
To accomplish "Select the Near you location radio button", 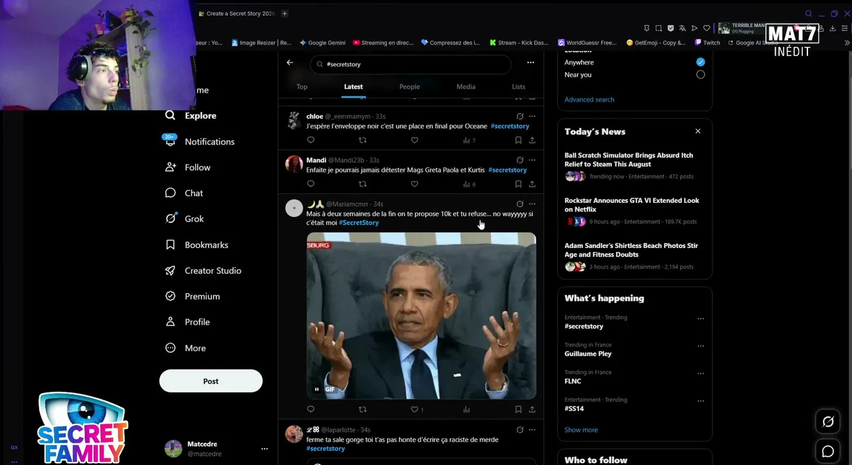I will [x=700, y=75].
